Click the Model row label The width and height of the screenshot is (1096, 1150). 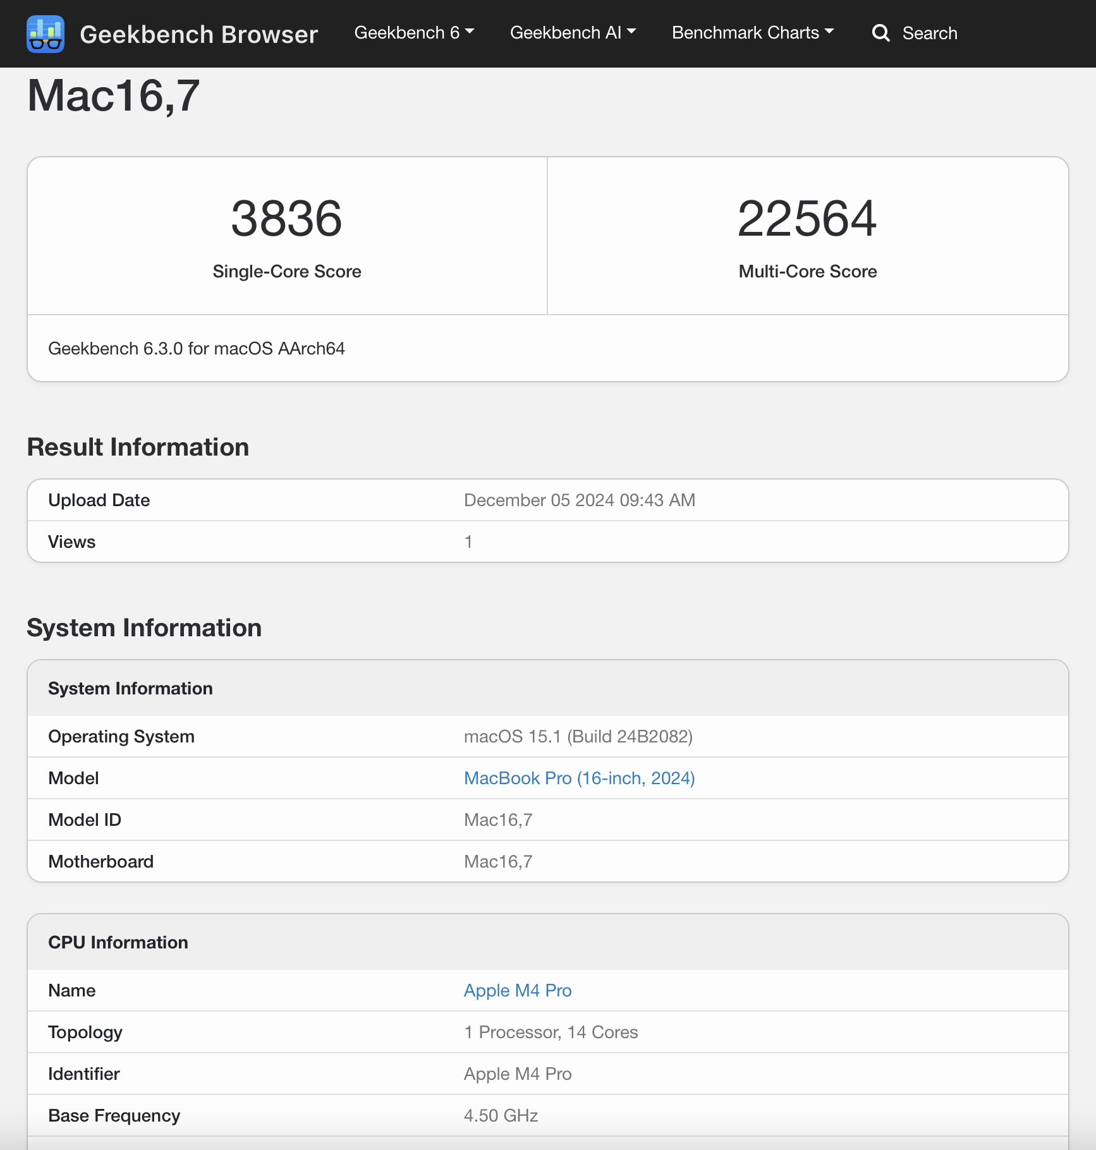[x=73, y=778]
